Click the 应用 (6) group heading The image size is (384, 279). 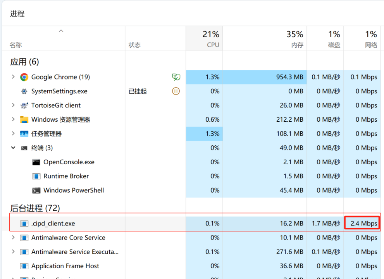(x=24, y=62)
